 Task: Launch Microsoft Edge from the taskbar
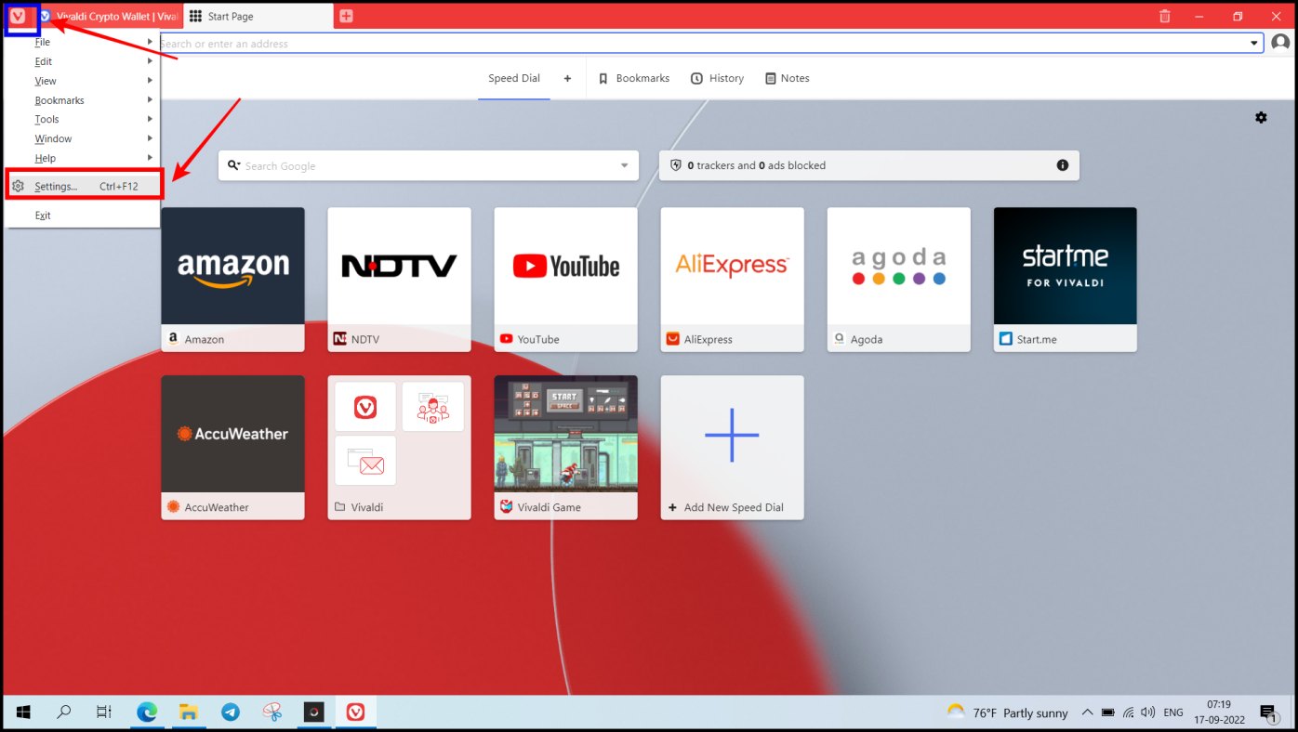pos(147,712)
